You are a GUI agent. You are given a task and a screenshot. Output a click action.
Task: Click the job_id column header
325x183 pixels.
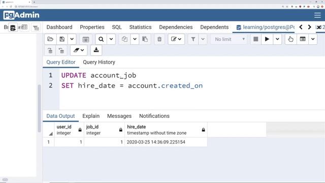click(x=104, y=130)
